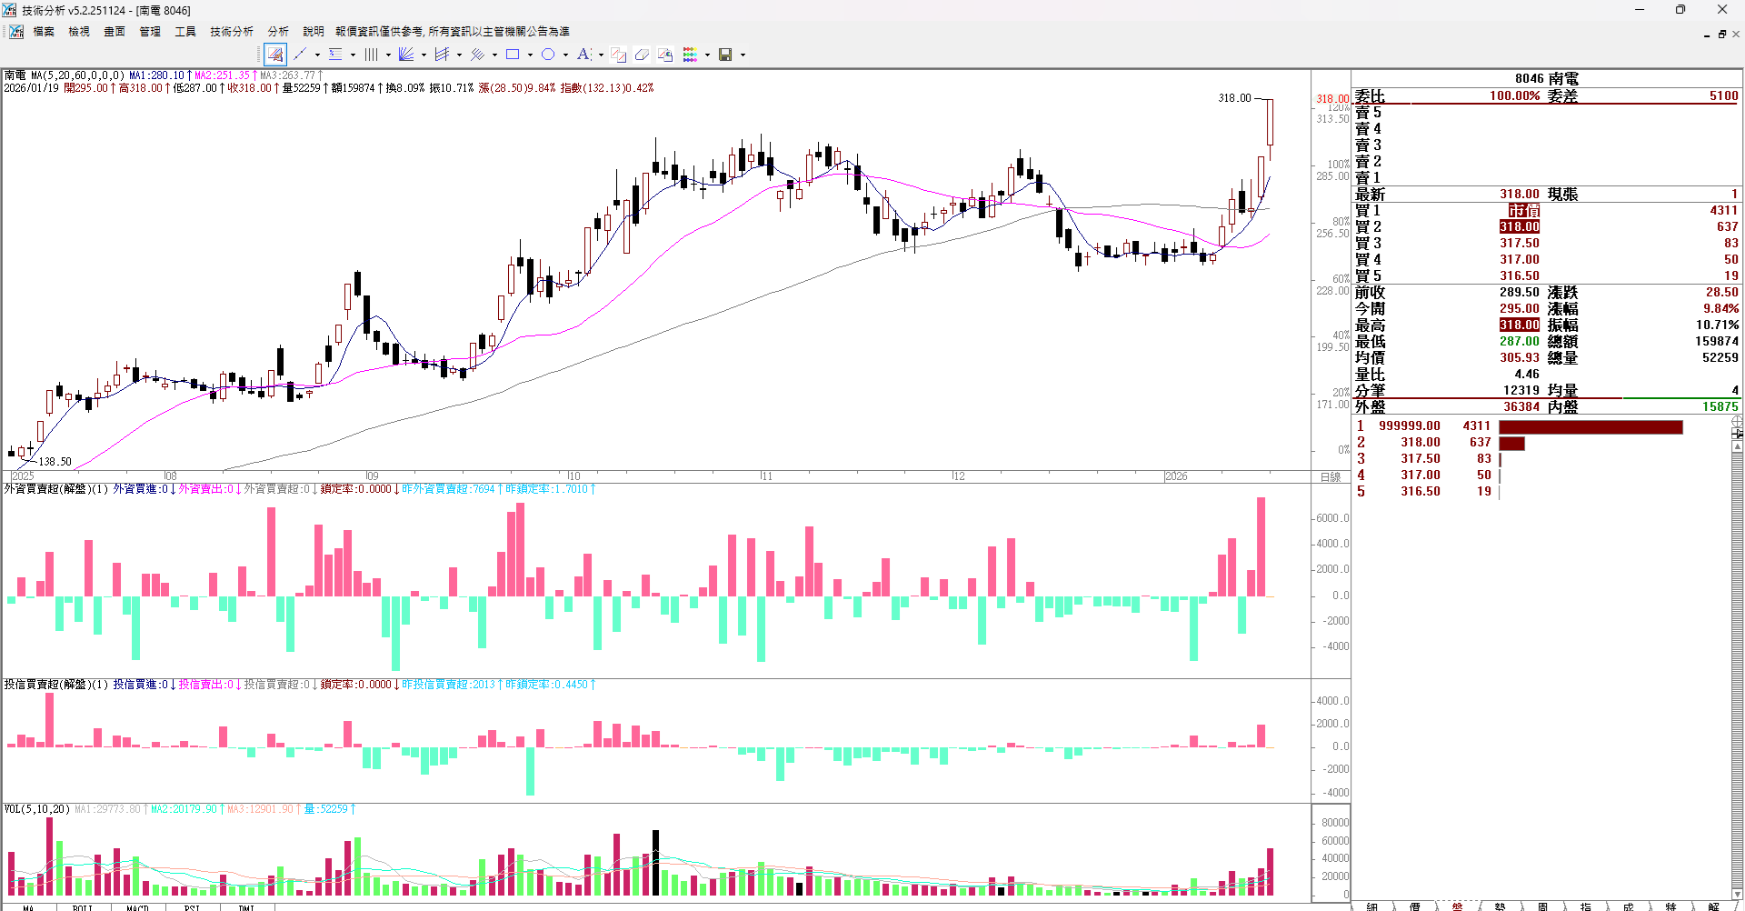
Task: Click the 日線 period button
Action: click(x=1331, y=476)
